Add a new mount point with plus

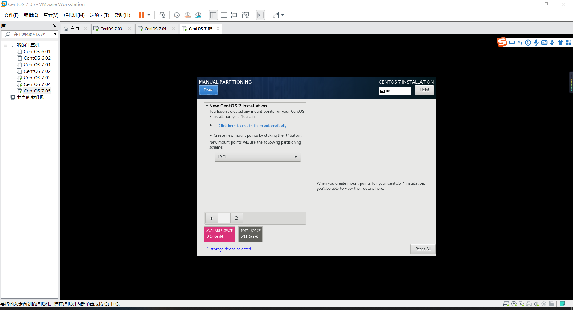(x=212, y=218)
